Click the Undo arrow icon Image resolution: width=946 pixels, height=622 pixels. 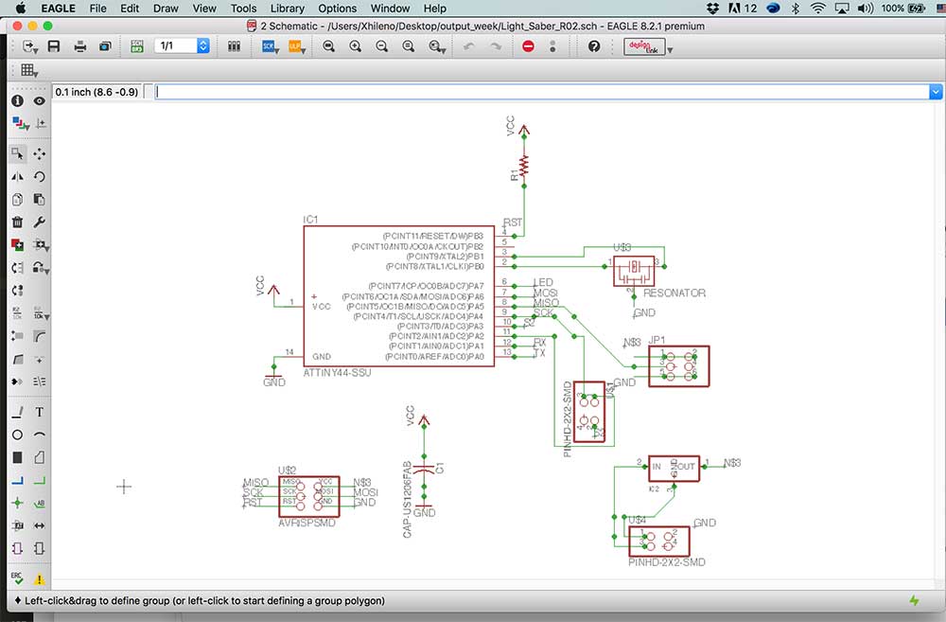(x=469, y=46)
